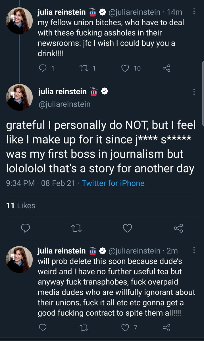Like the top tweet with 10 likes
The height and width of the screenshot is (341, 204).
pyautogui.click(x=125, y=68)
